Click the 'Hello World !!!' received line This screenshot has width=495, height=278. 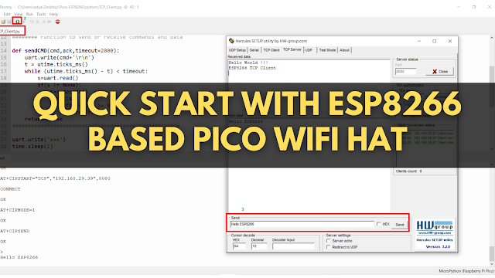click(248, 63)
